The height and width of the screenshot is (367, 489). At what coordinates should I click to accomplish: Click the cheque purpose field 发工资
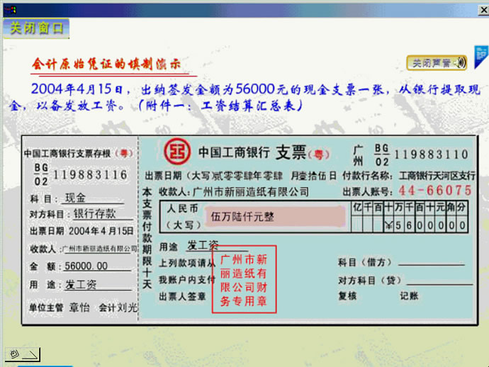(203, 246)
